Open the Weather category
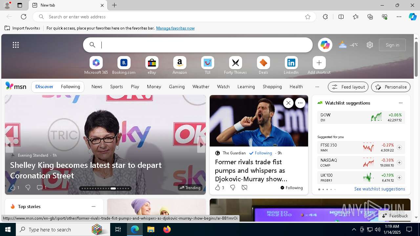The image size is (420, 236). point(201,87)
